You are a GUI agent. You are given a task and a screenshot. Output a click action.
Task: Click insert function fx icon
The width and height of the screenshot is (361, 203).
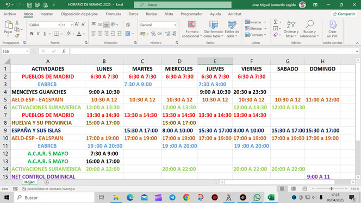click(64, 51)
